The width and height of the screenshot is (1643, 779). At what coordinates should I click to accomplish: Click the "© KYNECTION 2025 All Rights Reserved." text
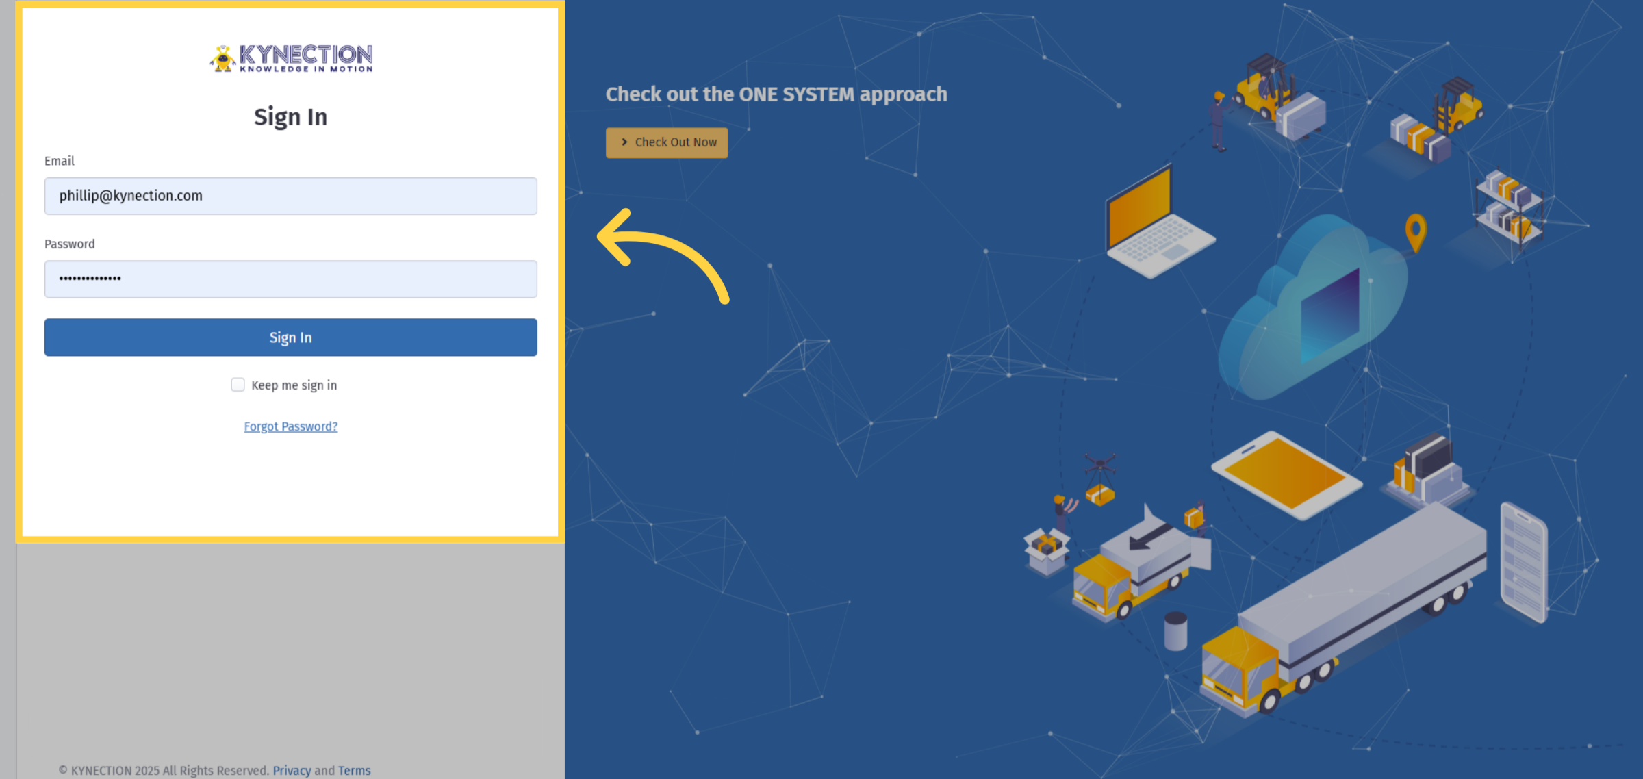[164, 770]
